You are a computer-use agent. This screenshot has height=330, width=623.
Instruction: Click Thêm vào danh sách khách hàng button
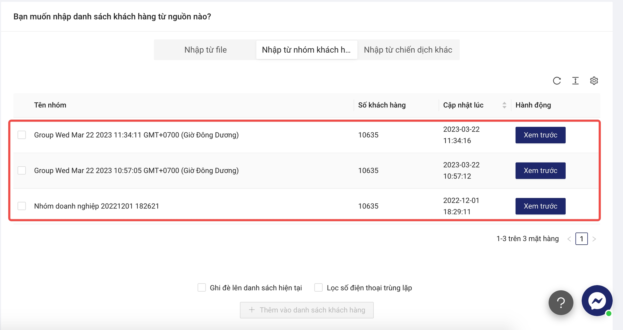pos(307,310)
